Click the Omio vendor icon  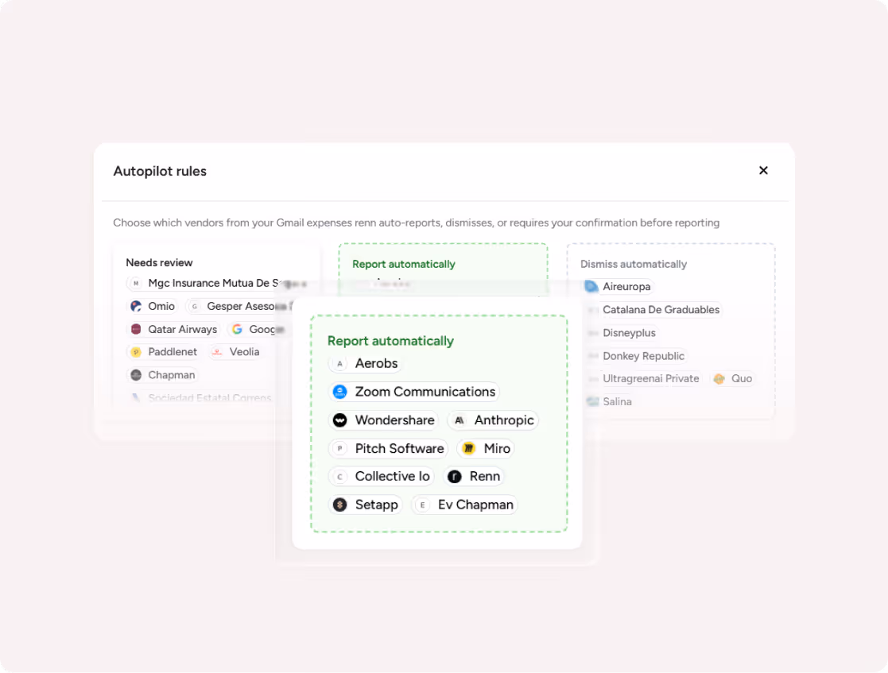coord(136,306)
